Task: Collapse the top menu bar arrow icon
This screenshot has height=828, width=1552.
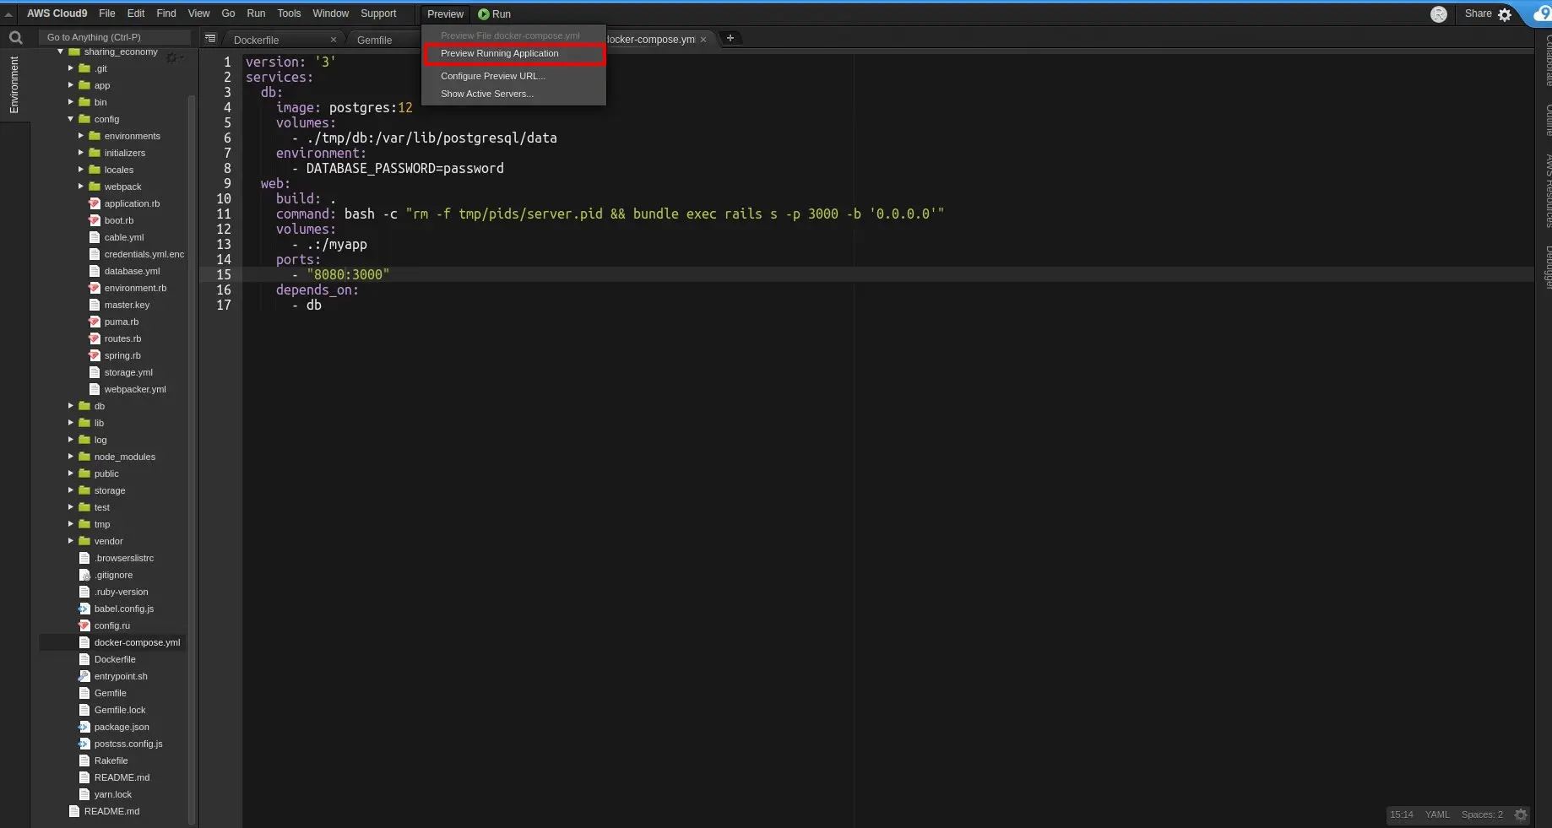Action: coord(8,14)
